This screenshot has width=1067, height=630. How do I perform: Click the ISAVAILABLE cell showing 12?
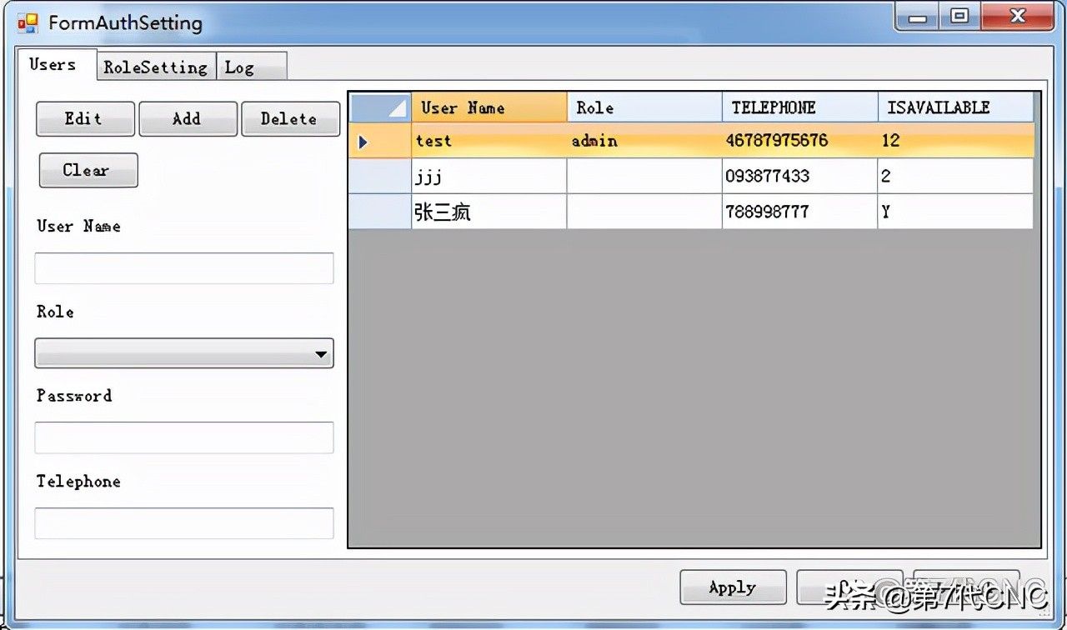click(x=956, y=141)
